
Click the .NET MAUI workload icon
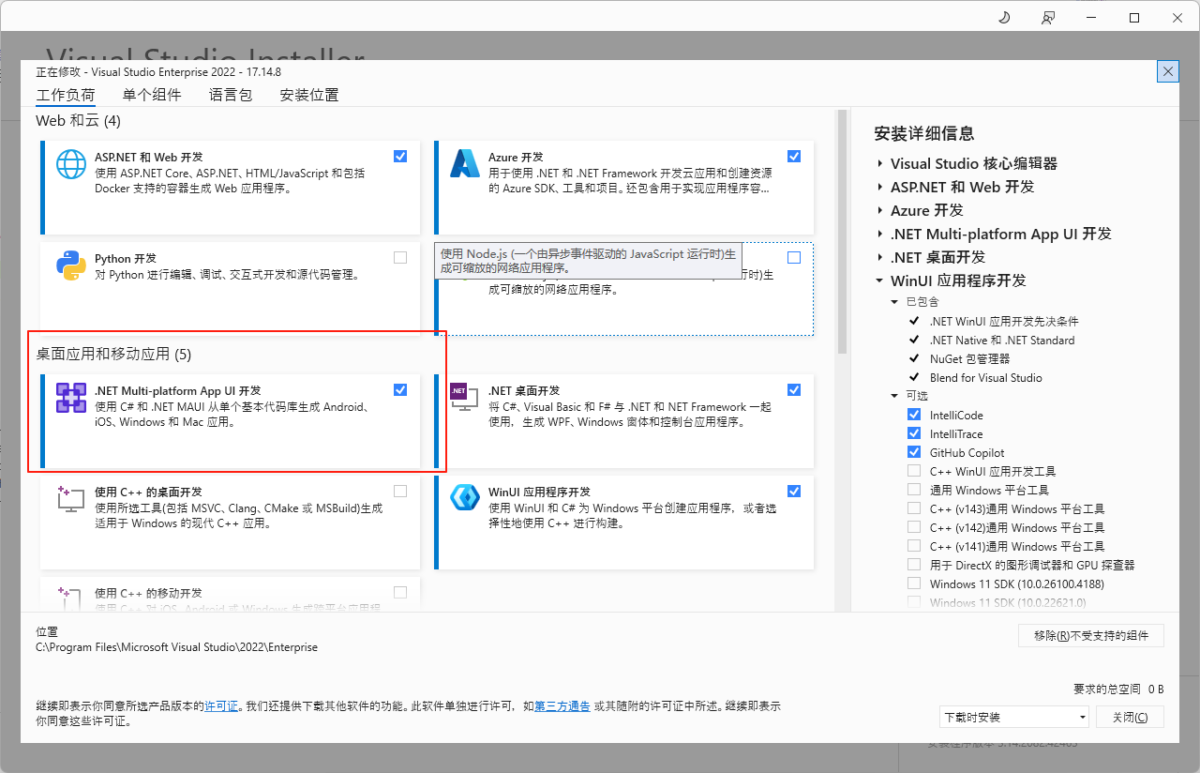click(71, 398)
